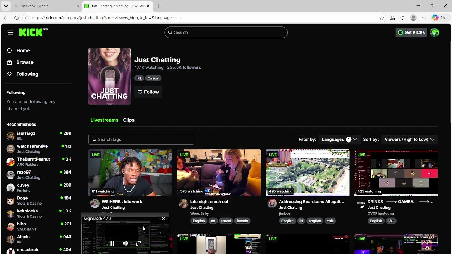This screenshot has height=254, width=452.
Task: Click OVOPhantuums channel avatar icon
Action: tap(361, 204)
